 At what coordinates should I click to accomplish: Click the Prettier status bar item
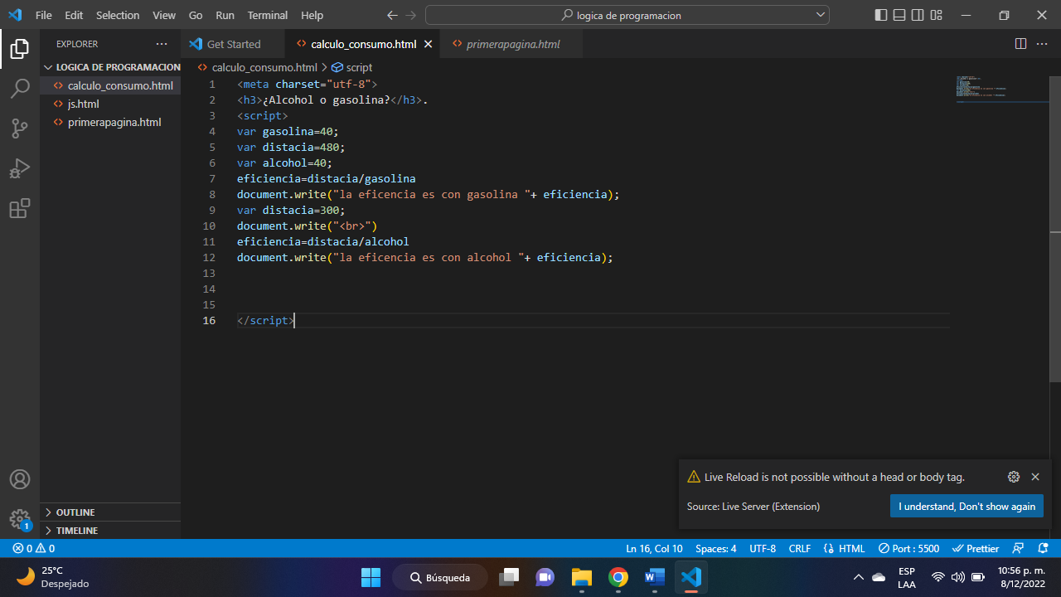point(976,548)
